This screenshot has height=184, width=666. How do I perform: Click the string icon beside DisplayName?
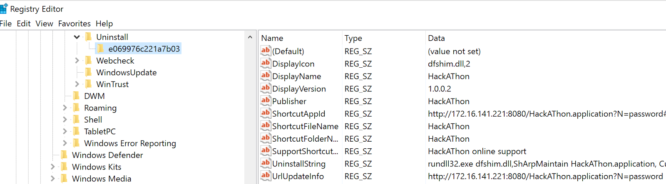[266, 76]
